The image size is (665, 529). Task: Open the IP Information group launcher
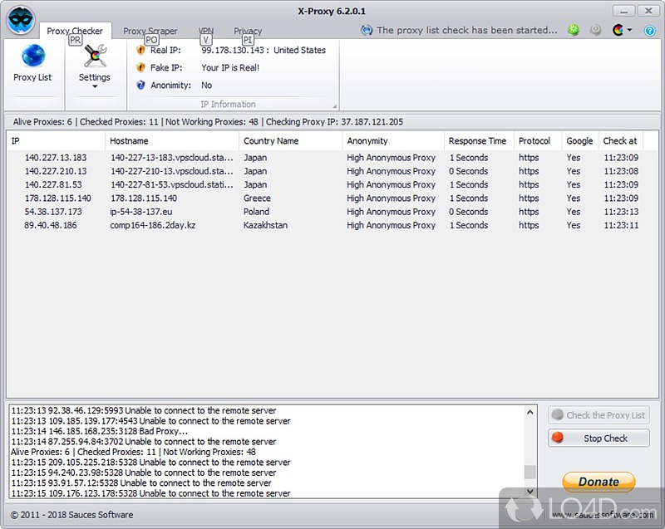[334, 106]
